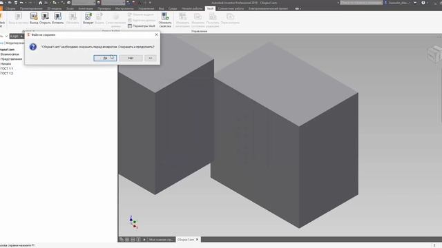
Task: Open the Вид ribbon tab
Action: pos(161,9)
